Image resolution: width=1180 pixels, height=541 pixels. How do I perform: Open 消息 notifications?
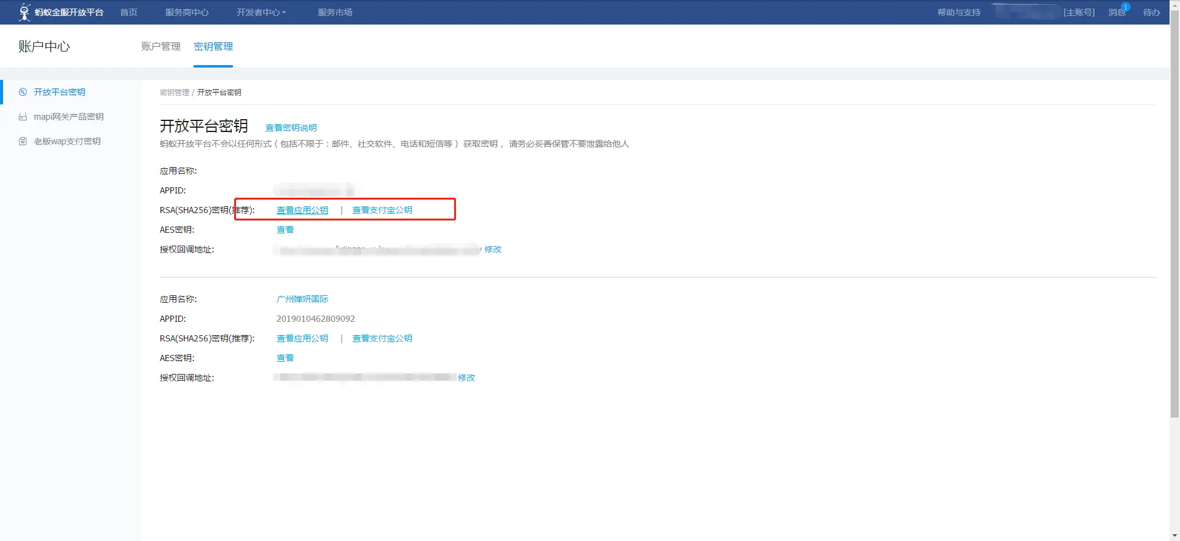1117,12
